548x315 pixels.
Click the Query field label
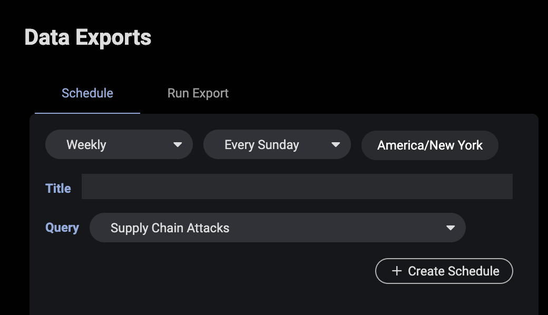pyautogui.click(x=62, y=228)
